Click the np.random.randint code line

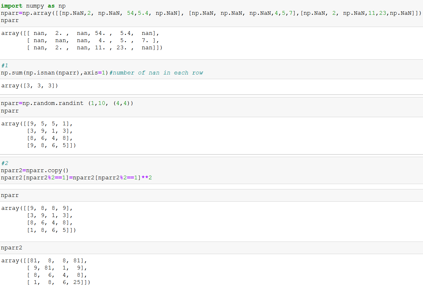67,103
